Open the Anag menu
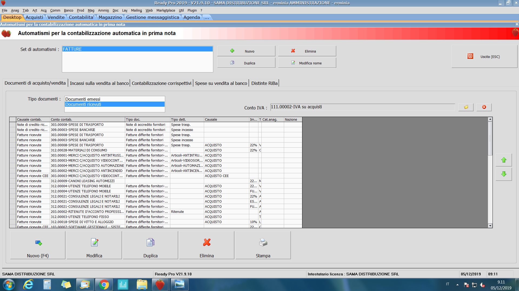 point(15,10)
